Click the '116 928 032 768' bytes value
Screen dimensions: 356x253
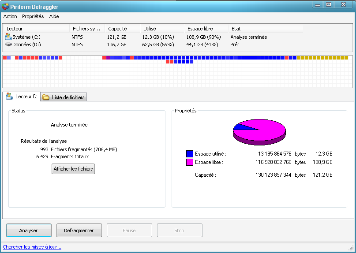pos(274,162)
